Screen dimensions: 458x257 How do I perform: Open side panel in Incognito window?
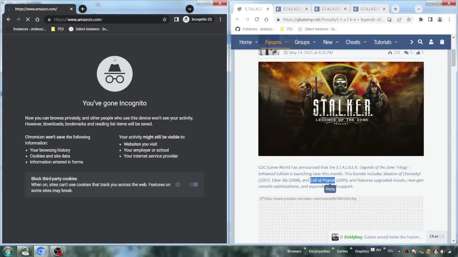(x=176, y=19)
